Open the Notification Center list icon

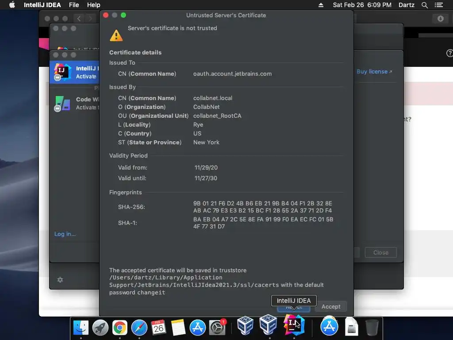439,5
